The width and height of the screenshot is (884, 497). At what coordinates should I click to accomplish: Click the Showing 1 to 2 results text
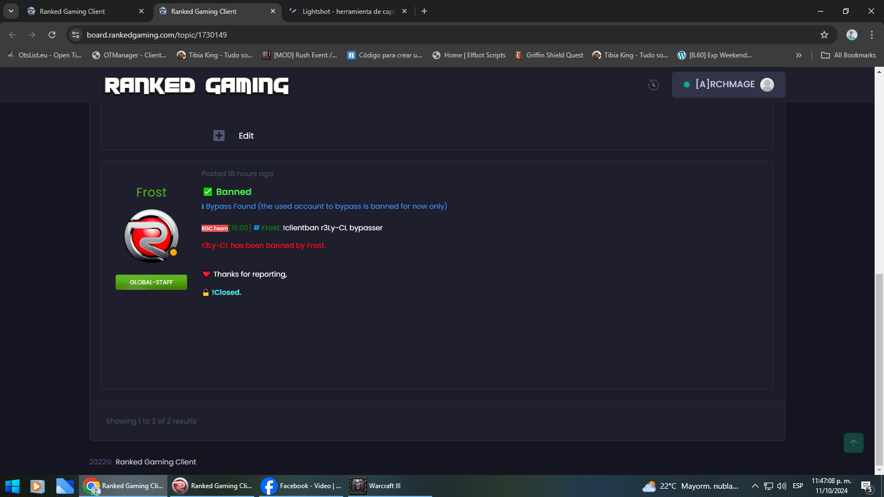point(151,421)
